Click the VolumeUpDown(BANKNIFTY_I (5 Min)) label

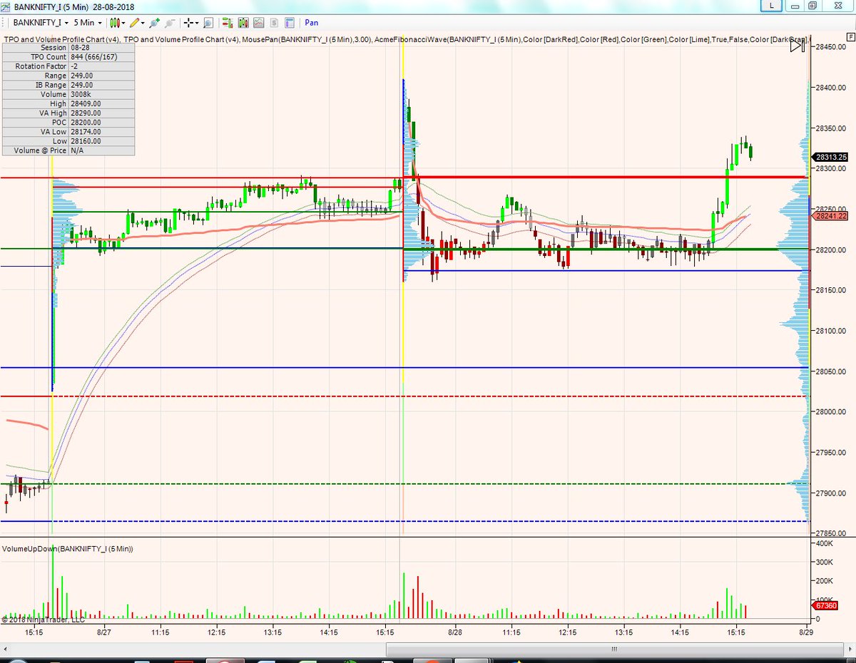pos(68,548)
